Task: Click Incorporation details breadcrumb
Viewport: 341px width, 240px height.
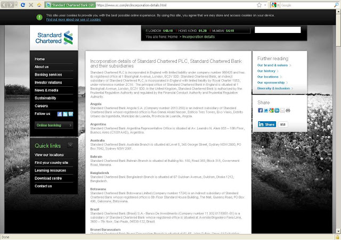Action: 198,37
